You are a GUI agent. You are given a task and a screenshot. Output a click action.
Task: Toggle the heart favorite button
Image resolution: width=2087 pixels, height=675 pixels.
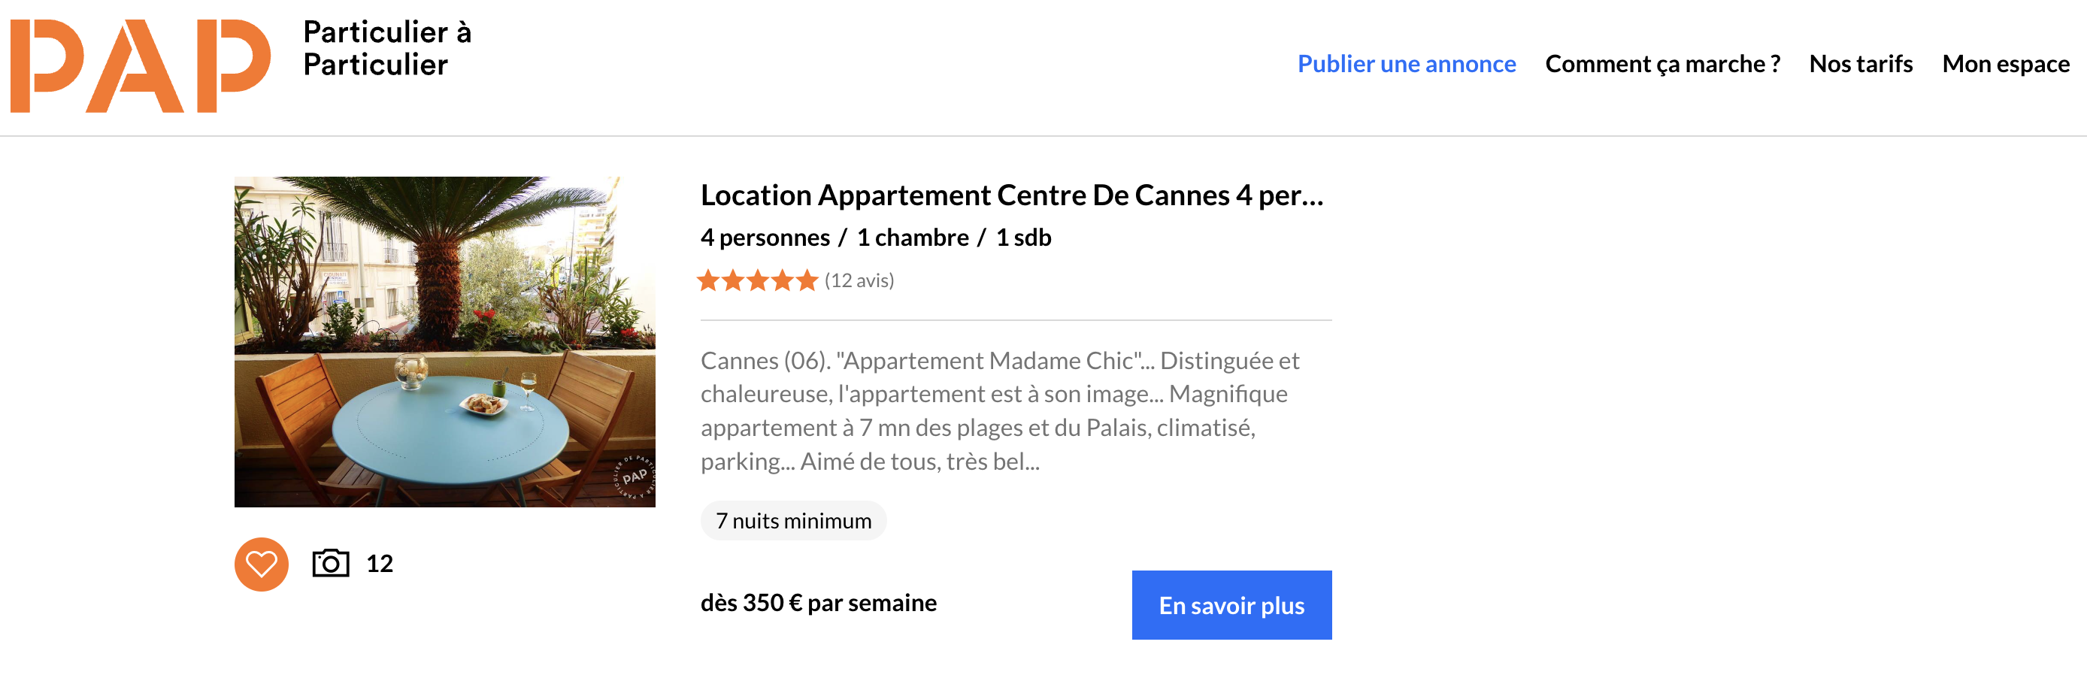pos(261,564)
